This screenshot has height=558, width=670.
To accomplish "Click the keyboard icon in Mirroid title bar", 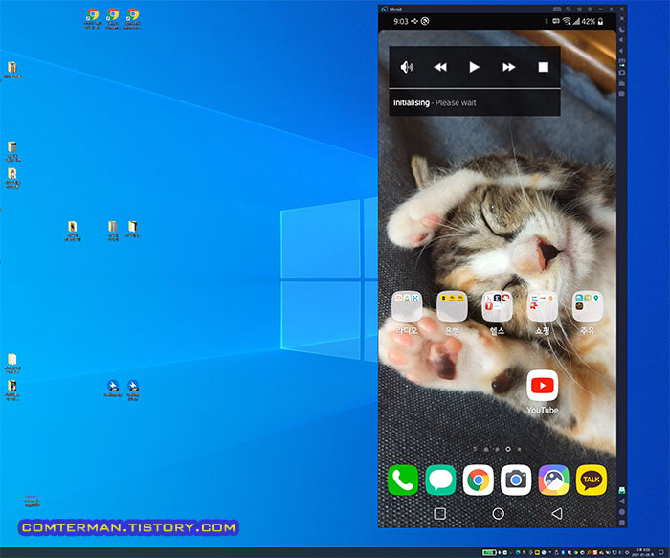I will tap(557, 9).
